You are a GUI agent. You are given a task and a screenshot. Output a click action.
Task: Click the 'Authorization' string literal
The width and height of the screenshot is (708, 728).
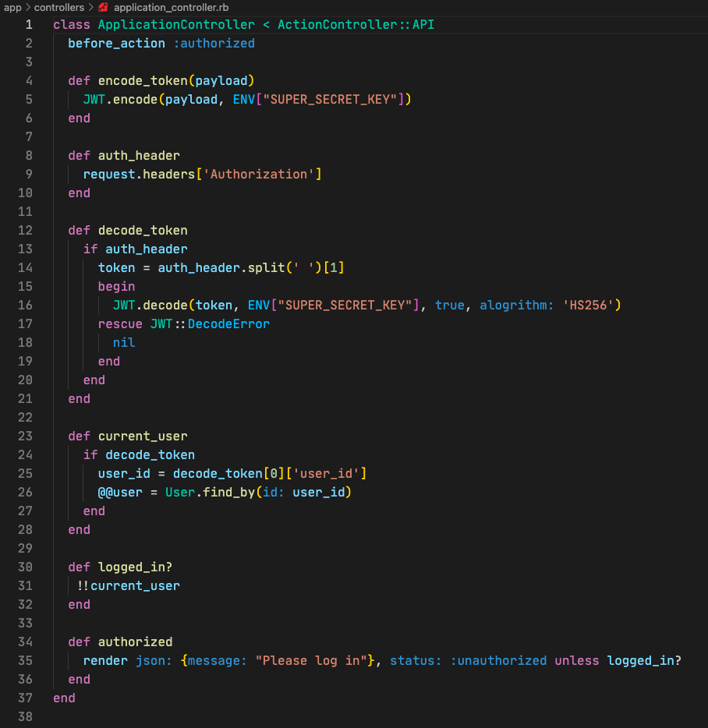(259, 174)
